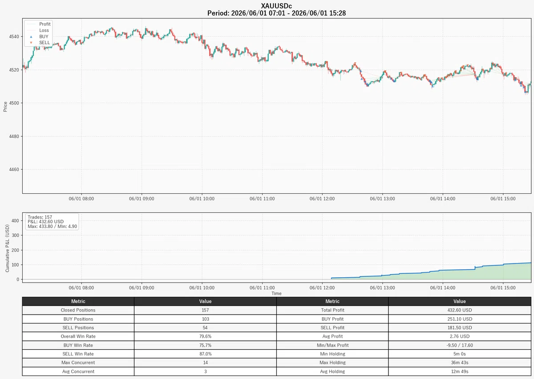Click the 87.0% value cell

point(205,354)
